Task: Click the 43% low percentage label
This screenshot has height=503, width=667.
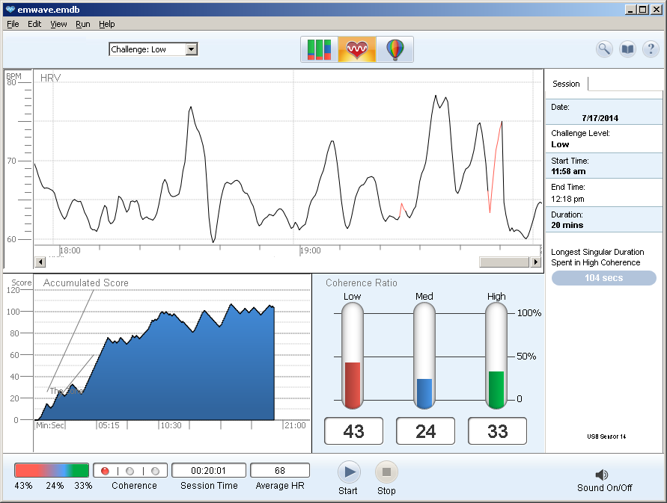Action: pos(23,486)
